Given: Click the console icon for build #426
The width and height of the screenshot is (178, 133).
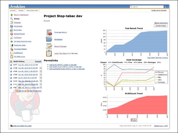Looking at the screenshot, I should pyautogui.click(x=41, y=71).
